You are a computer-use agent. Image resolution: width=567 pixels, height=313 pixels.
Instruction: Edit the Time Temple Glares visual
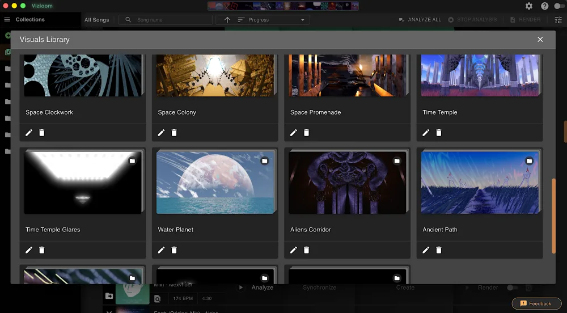pyautogui.click(x=29, y=250)
